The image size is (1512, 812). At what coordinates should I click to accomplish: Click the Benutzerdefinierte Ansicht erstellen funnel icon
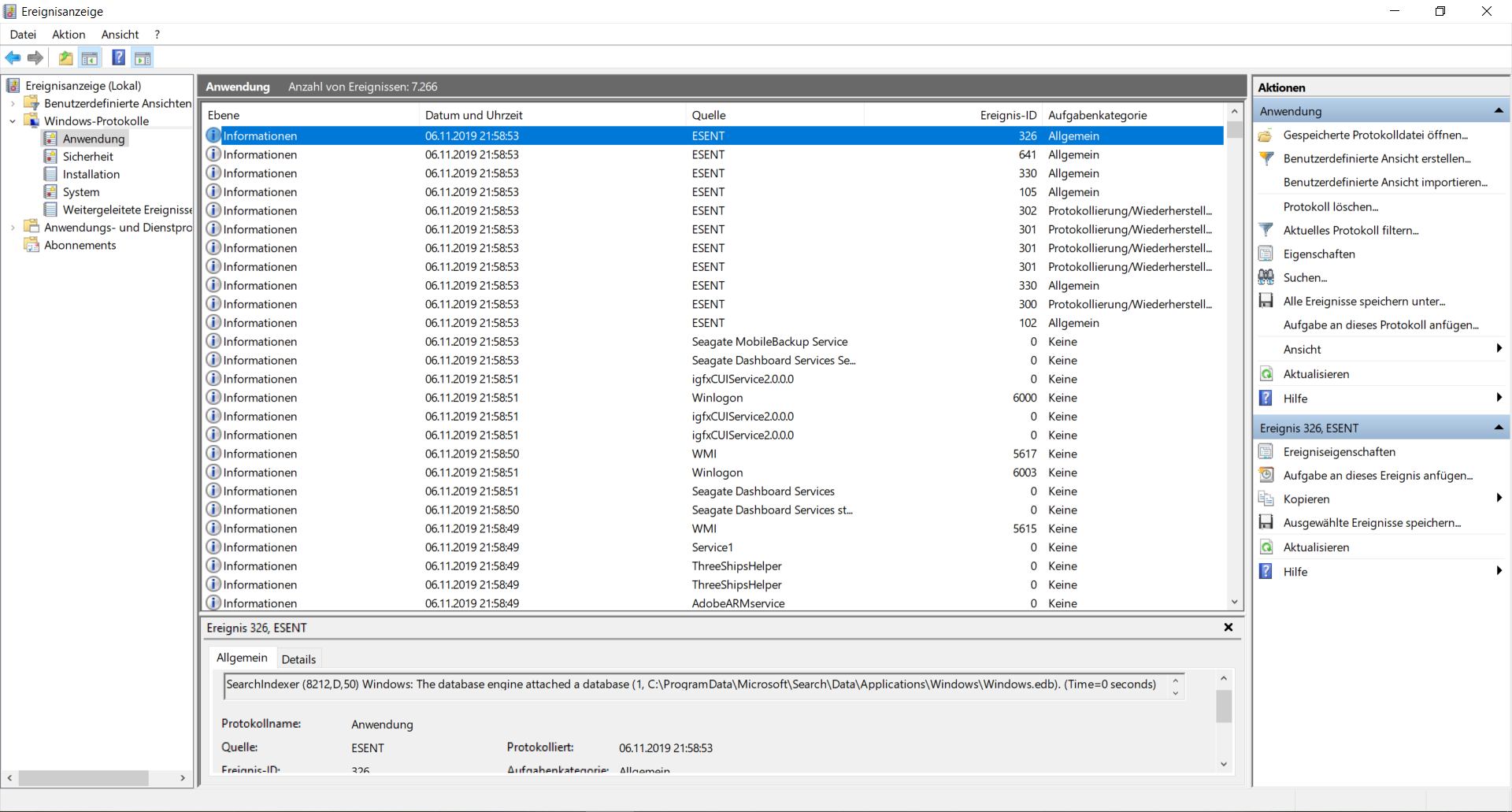tap(1266, 158)
